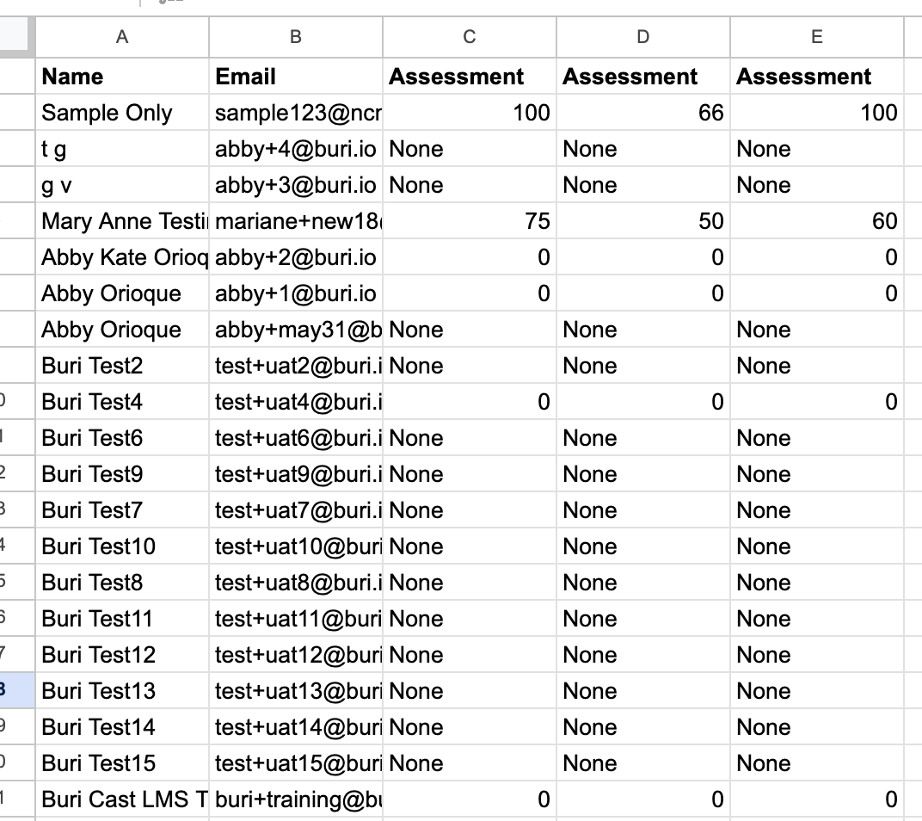Select column E header
The height and width of the screenshot is (821, 922).
click(816, 37)
